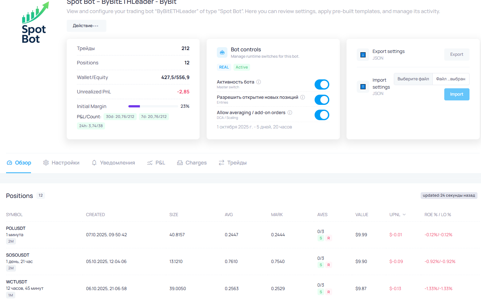The image size is (481, 299).
Task: Select the WCTUSDT position row symbol
Action: (17, 282)
